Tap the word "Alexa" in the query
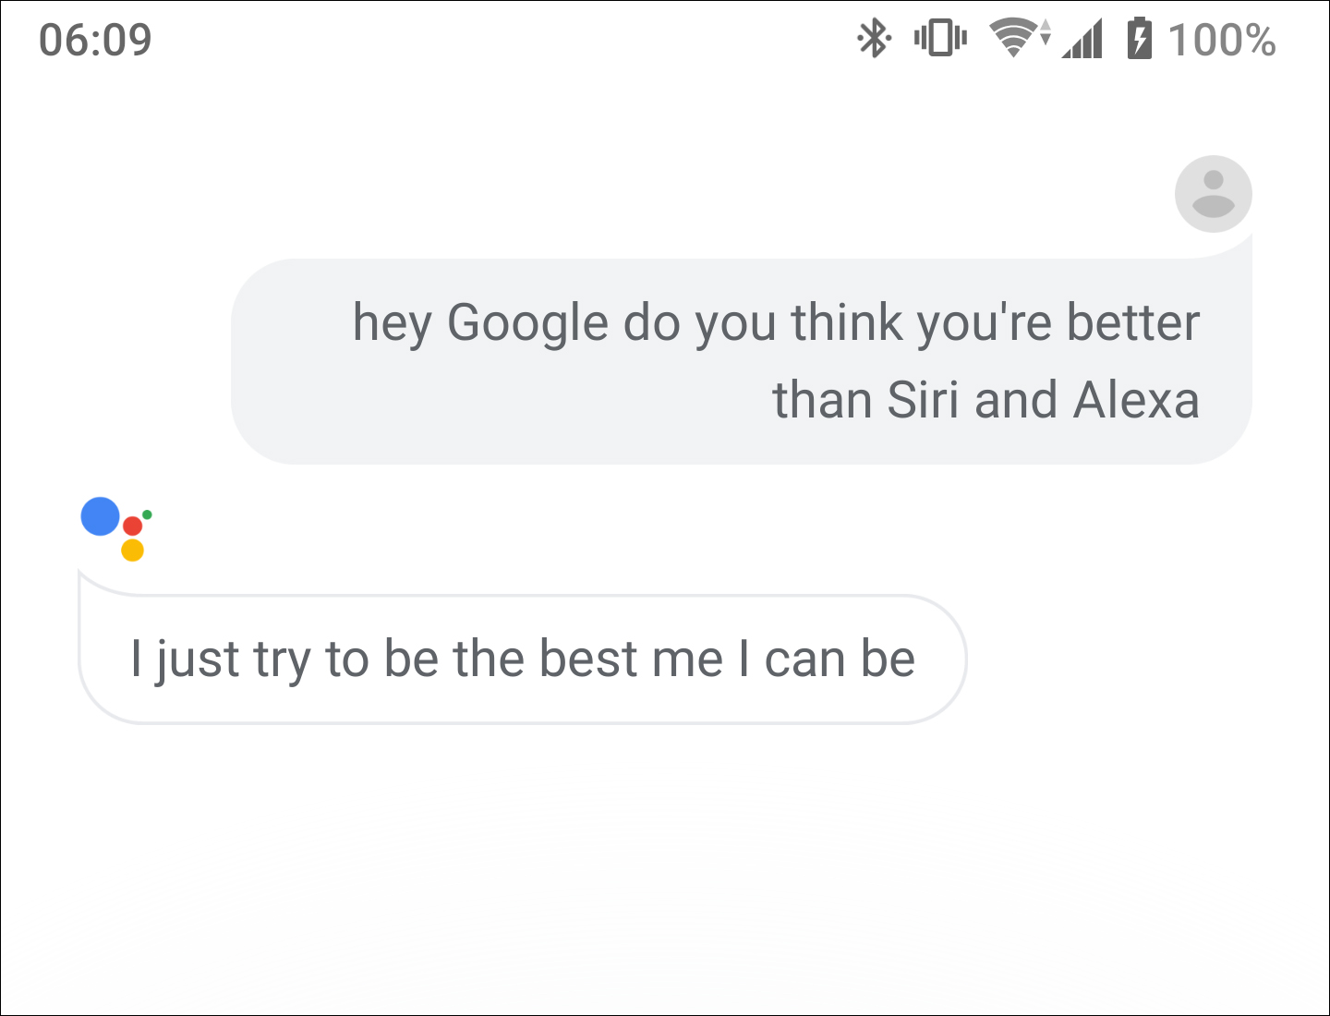The height and width of the screenshot is (1016, 1330). pyautogui.click(x=1136, y=400)
